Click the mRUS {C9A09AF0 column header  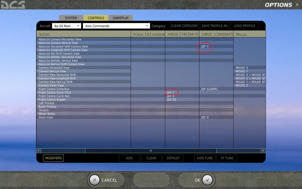[216, 34]
